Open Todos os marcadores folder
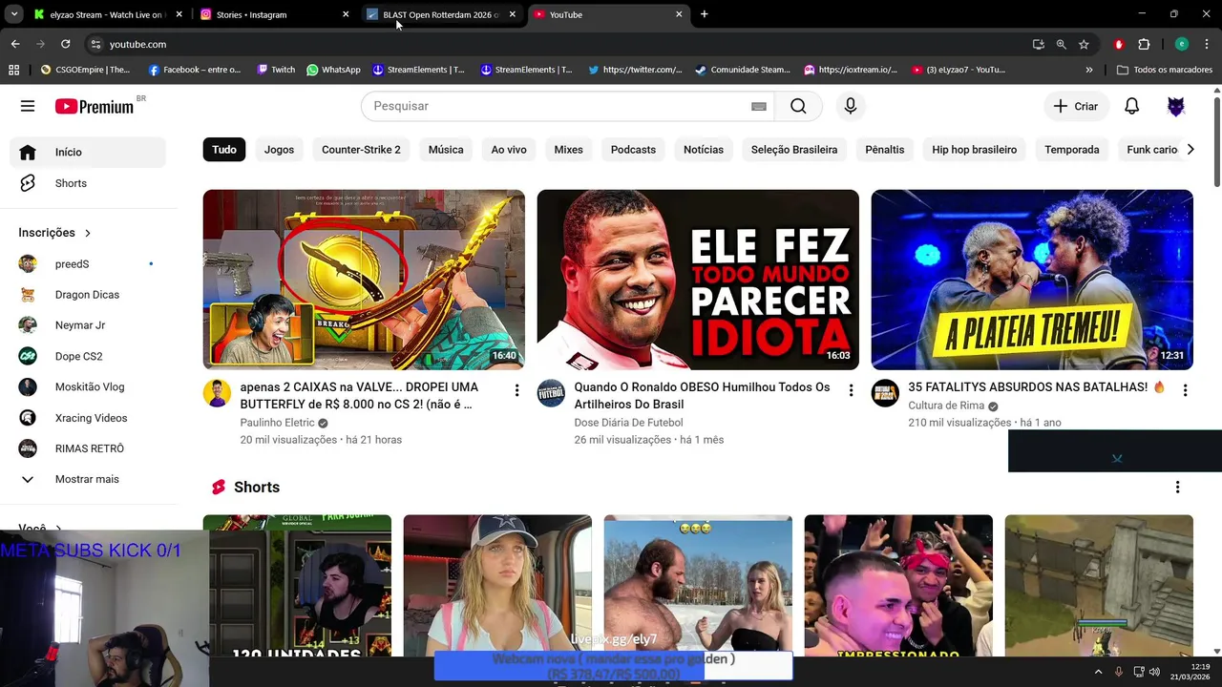This screenshot has height=687, width=1222. tap(1164, 70)
